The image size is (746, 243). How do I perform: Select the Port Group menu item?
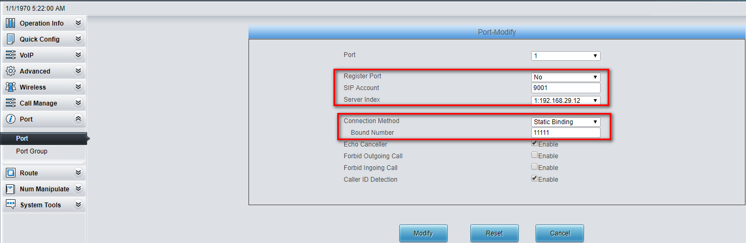(x=32, y=151)
